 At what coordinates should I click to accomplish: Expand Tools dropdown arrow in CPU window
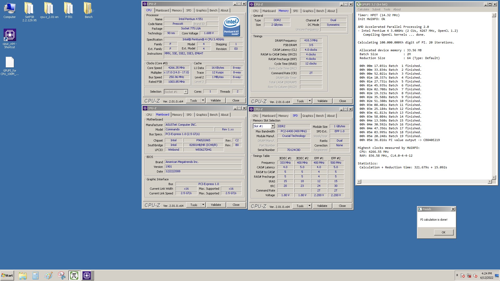pyautogui.click(x=203, y=100)
